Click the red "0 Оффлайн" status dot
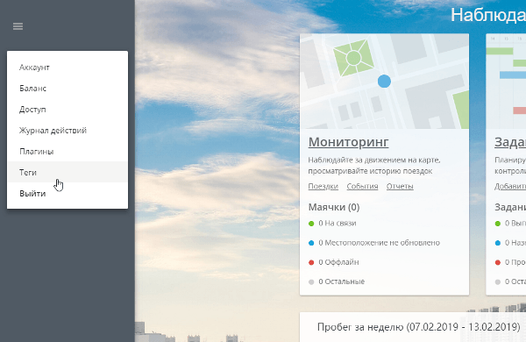This screenshot has width=526, height=342. pos(311,262)
